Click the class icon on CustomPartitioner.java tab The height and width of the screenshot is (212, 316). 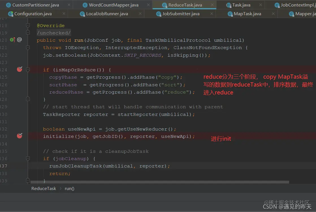coord(8,5)
